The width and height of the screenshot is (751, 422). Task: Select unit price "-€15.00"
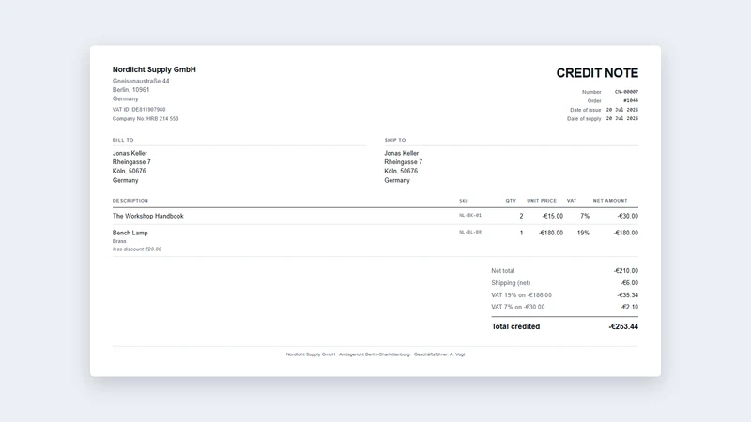pos(553,216)
